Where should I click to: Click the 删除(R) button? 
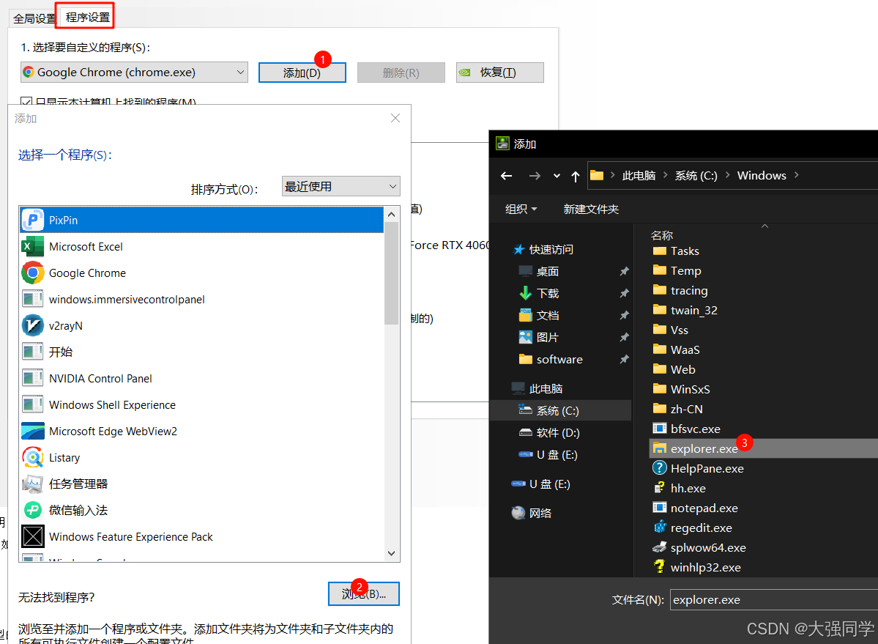tap(401, 73)
